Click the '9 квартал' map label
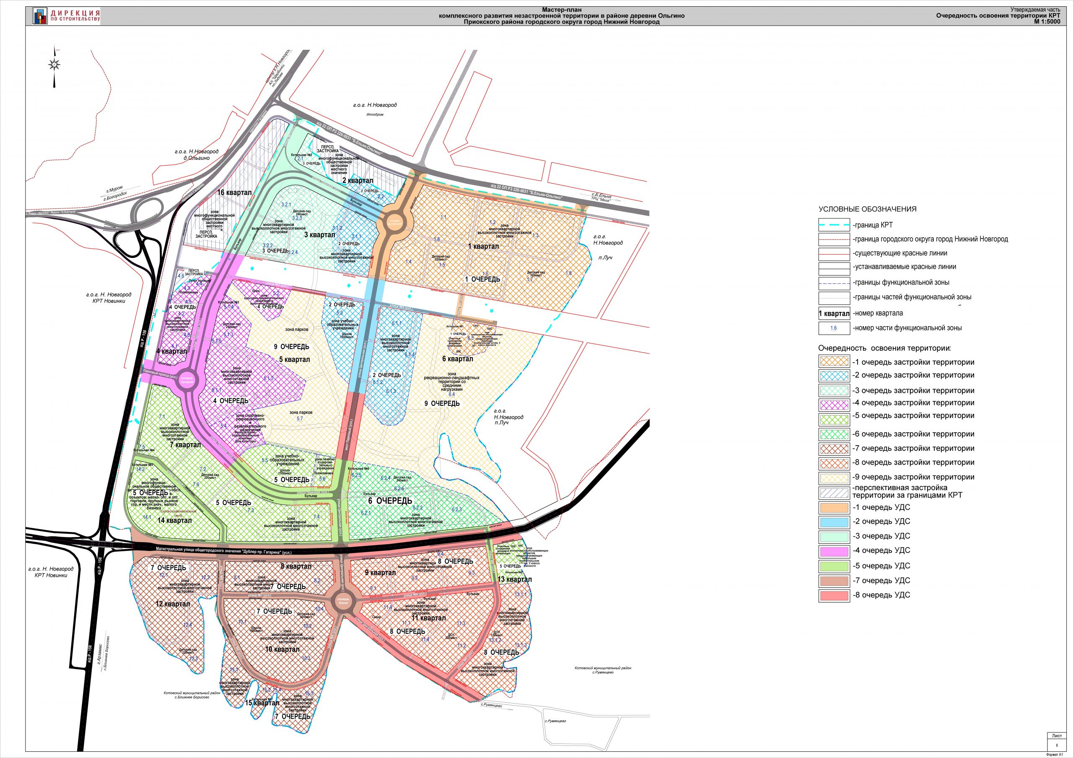 tap(380, 573)
